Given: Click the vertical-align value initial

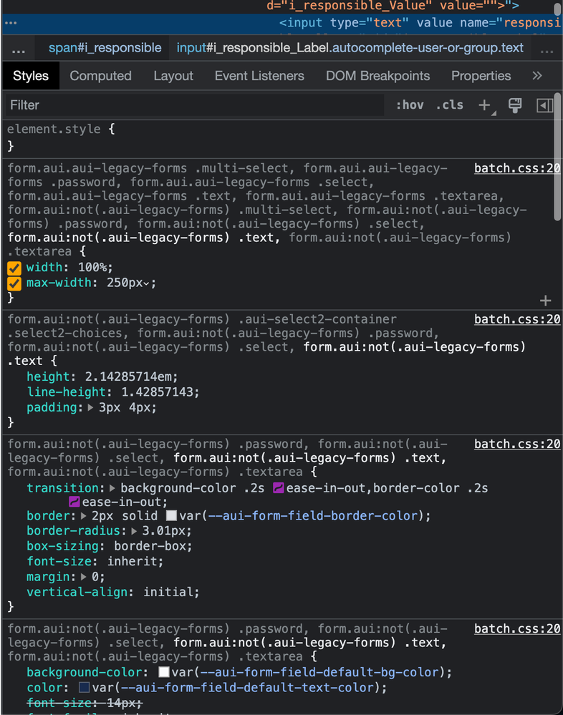Looking at the screenshot, I should click(x=169, y=593).
